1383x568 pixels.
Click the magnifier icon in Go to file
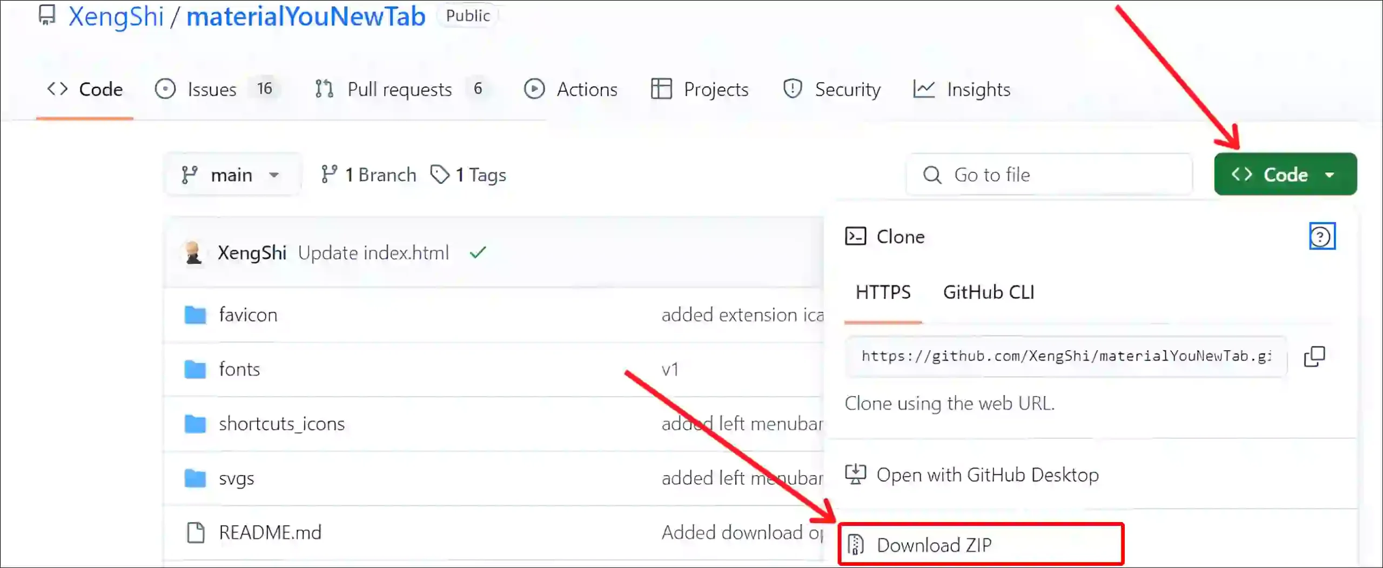(932, 175)
